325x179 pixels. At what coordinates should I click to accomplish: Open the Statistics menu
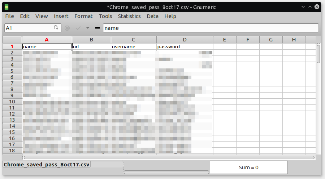point(129,16)
